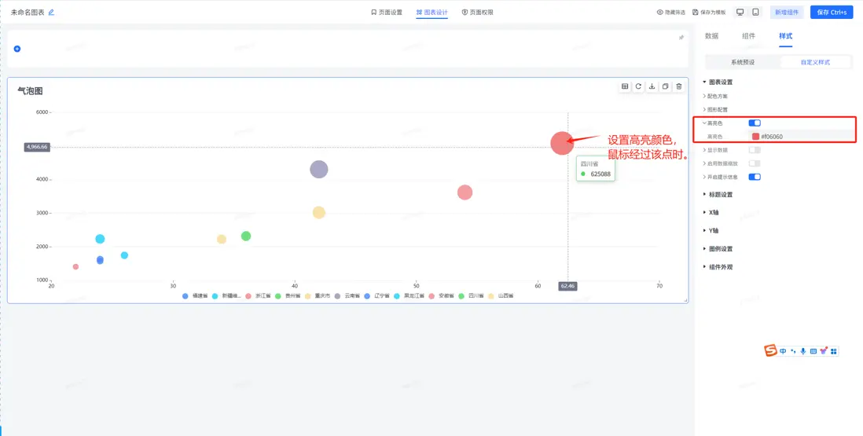Click the copy icon on the chart toolbar

tap(666, 86)
